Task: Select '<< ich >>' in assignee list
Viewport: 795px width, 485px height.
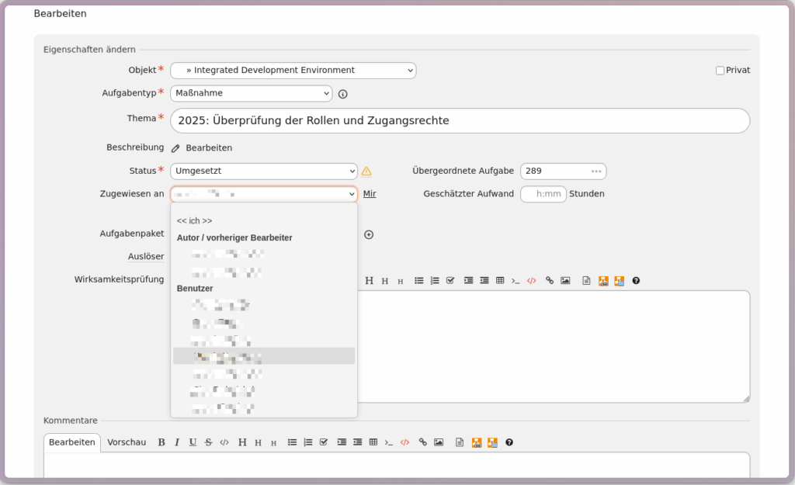Action: [x=195, y=221]
